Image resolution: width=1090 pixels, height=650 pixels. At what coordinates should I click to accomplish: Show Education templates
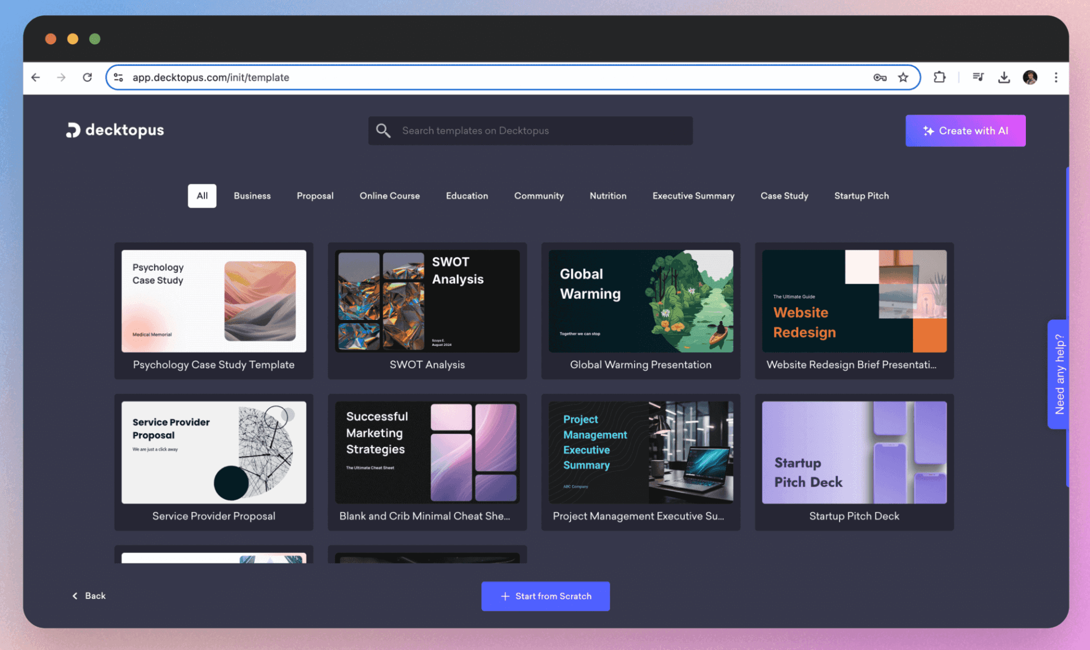[467, 196]
